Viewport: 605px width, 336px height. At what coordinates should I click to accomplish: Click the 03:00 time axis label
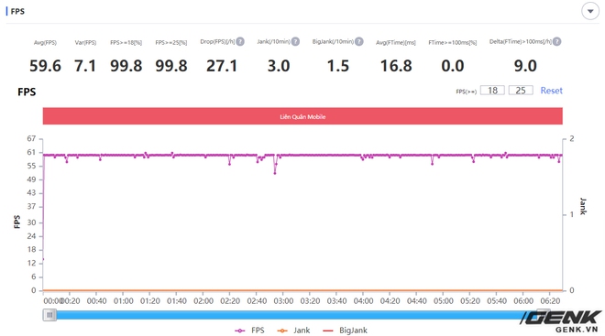[x=283, y=301]
